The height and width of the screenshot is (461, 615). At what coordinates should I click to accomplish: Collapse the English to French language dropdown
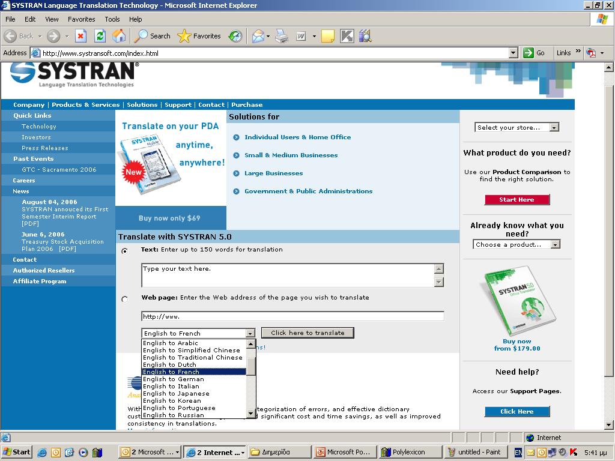coord(250,333)
